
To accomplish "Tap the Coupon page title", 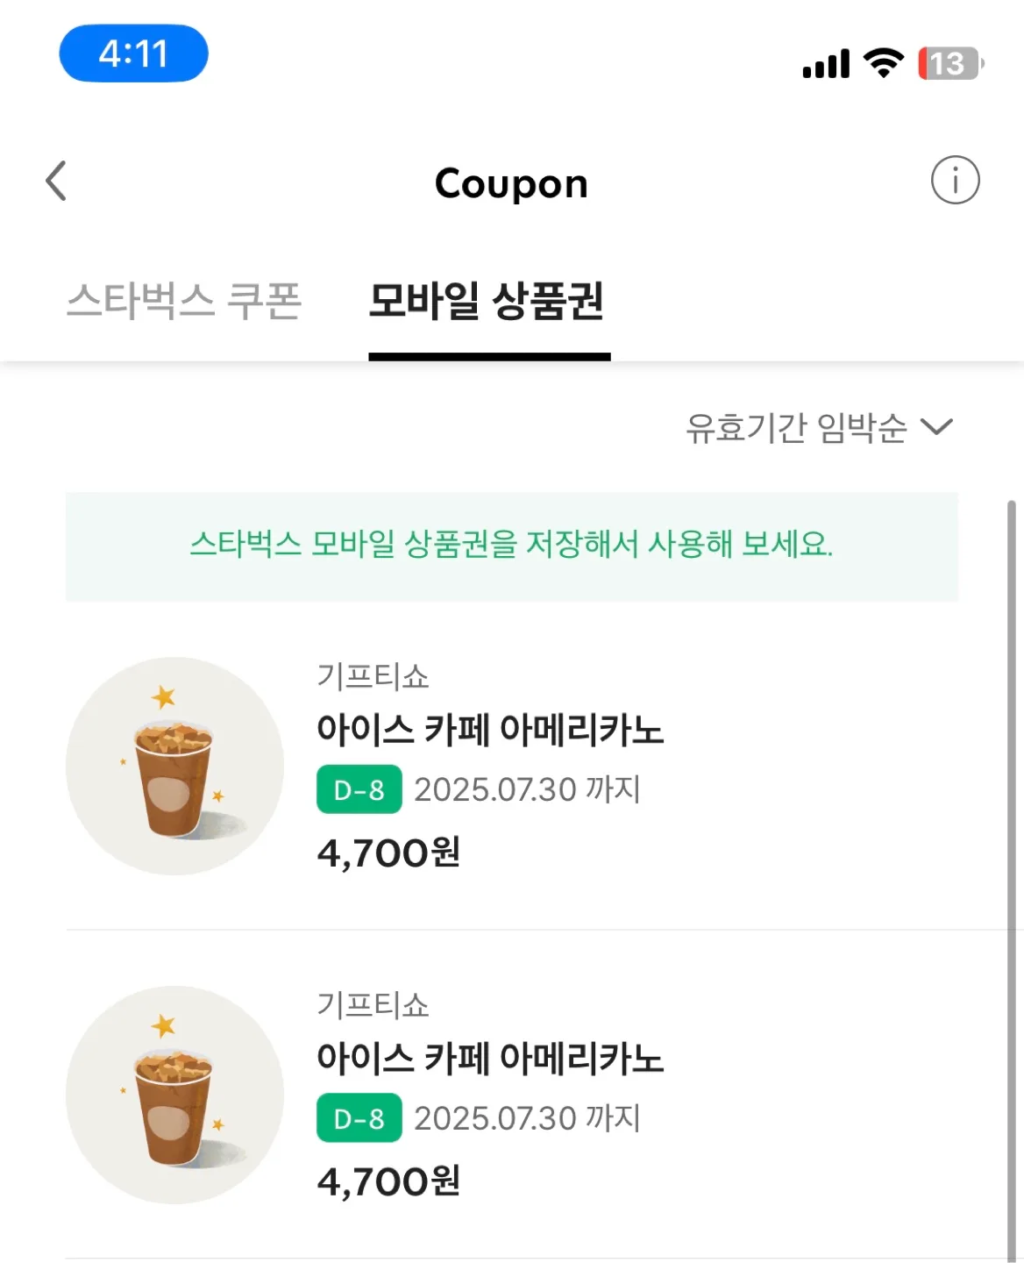I will point(512,183).
